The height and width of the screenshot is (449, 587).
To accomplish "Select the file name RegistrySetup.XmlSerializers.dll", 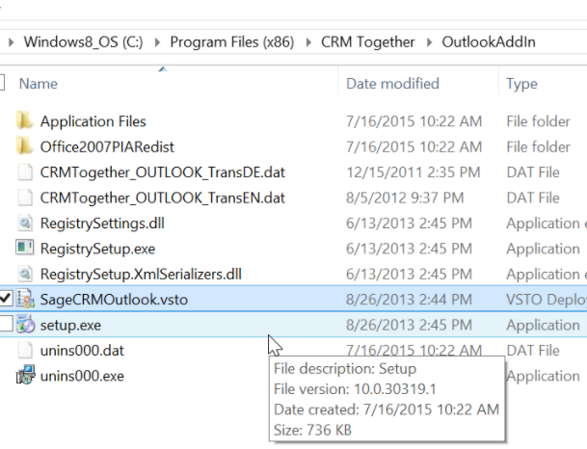I will tap(141, 275).
